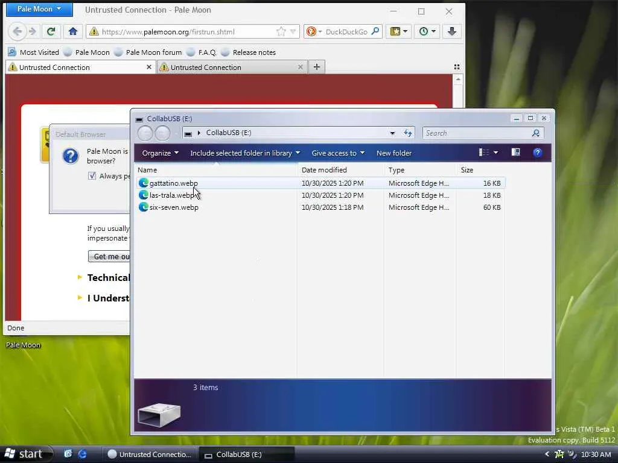
Task: Open Include selected folder in library menu
Action: [245, 153]
